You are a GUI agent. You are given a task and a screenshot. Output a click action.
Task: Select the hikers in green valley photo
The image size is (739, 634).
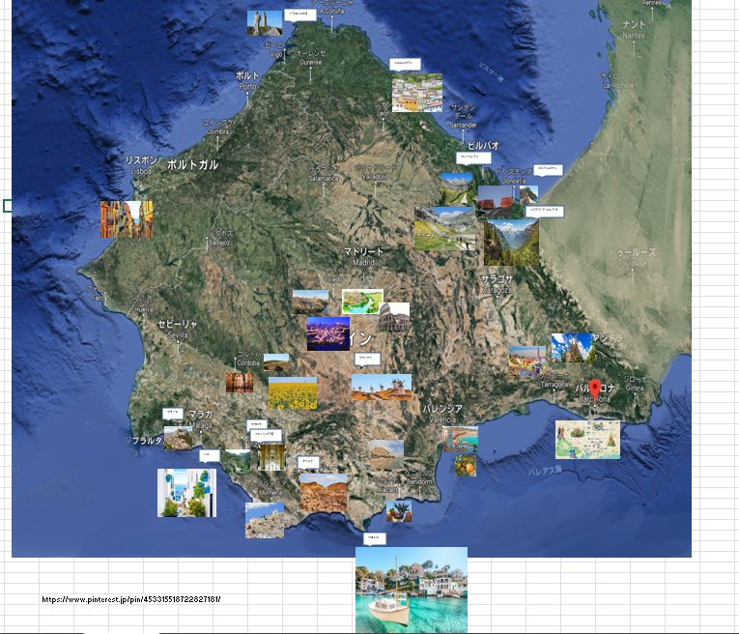point(445,229)
